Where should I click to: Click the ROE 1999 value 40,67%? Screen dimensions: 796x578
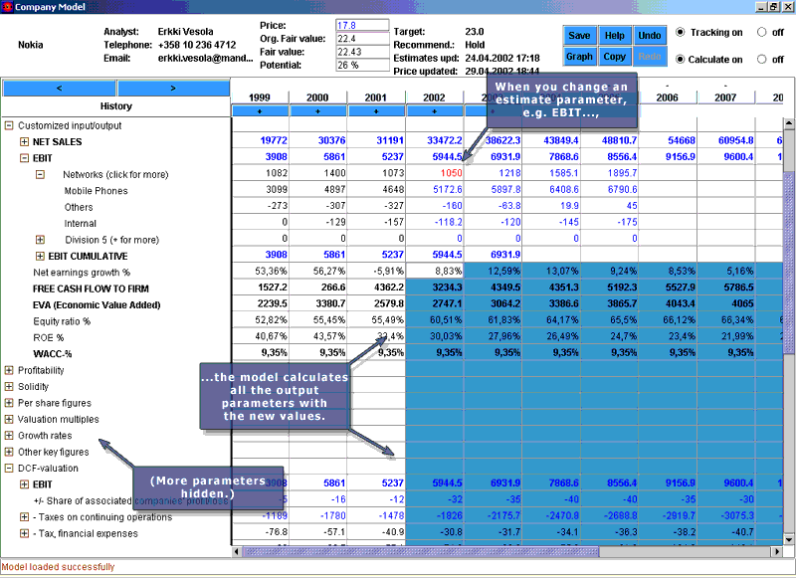[x=271, y=336]
